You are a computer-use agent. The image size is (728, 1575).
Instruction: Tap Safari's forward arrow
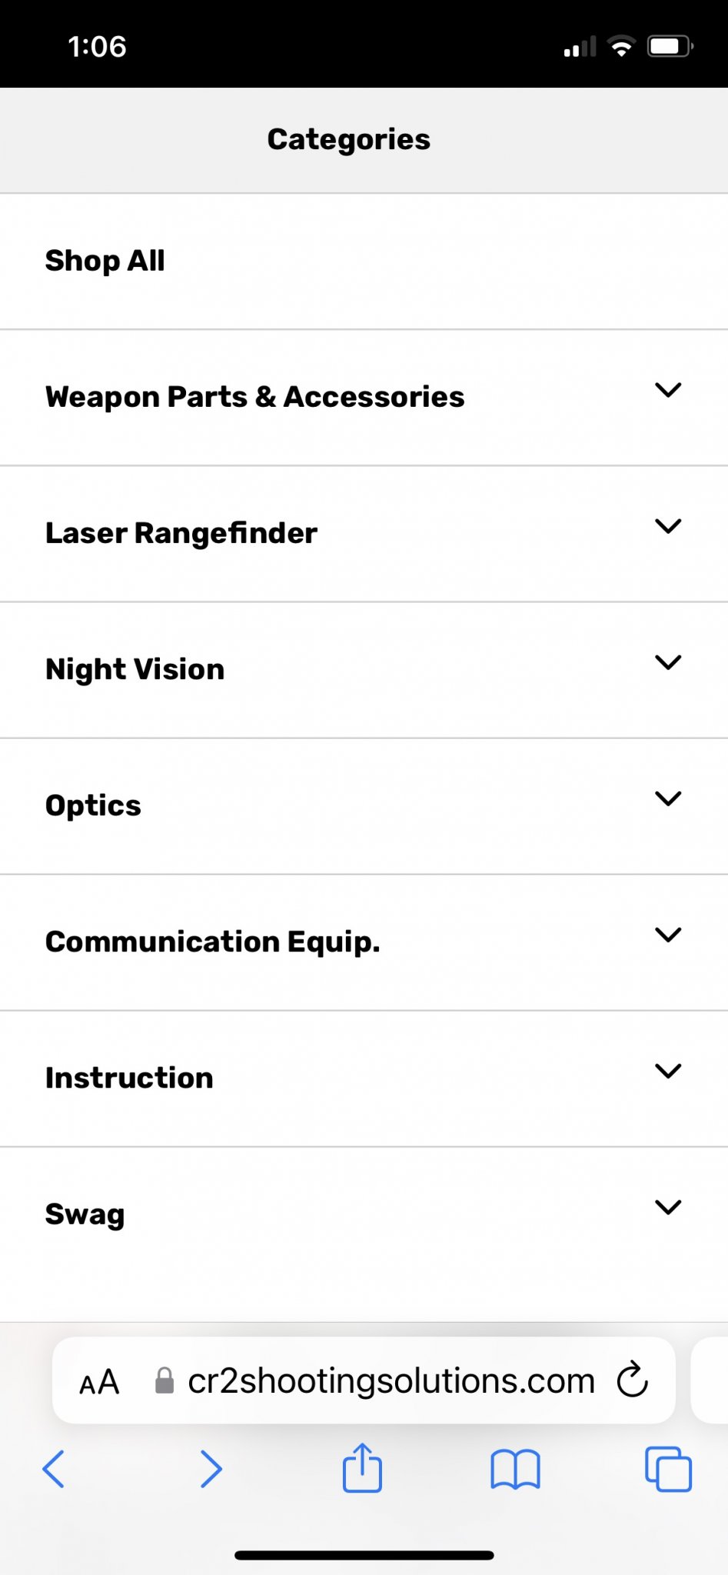(211, 1469)
